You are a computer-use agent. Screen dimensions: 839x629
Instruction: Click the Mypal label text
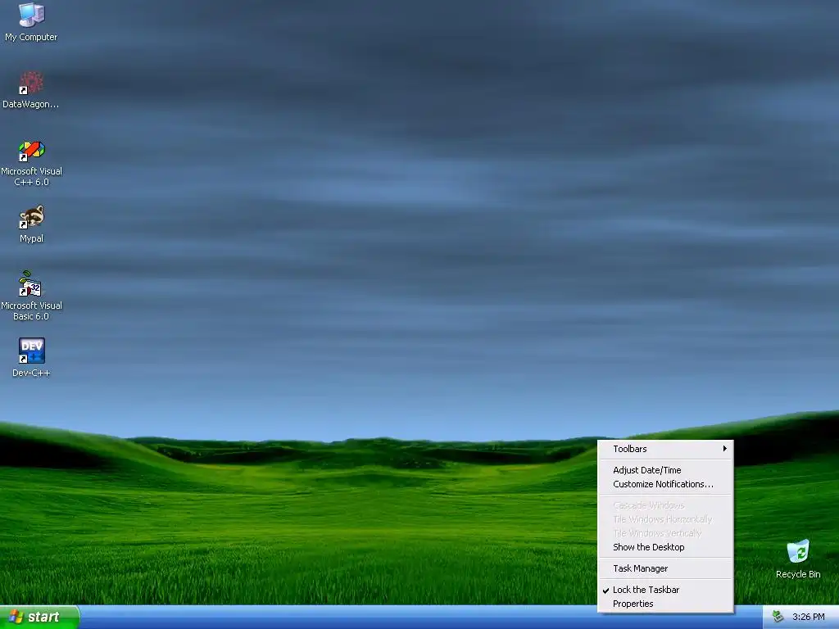pos(31,238)
